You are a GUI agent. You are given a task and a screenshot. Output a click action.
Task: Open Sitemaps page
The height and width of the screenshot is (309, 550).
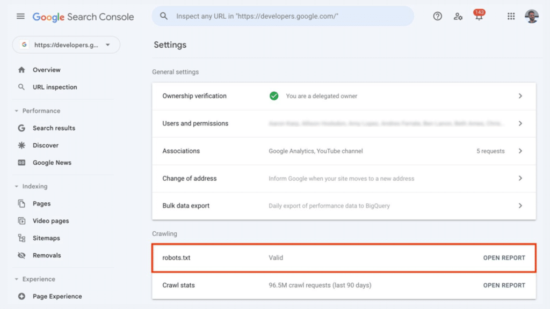point(46,238)
